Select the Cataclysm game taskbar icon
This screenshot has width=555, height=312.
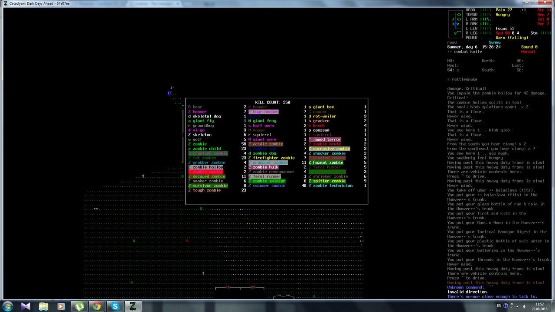tap(133, 306)
